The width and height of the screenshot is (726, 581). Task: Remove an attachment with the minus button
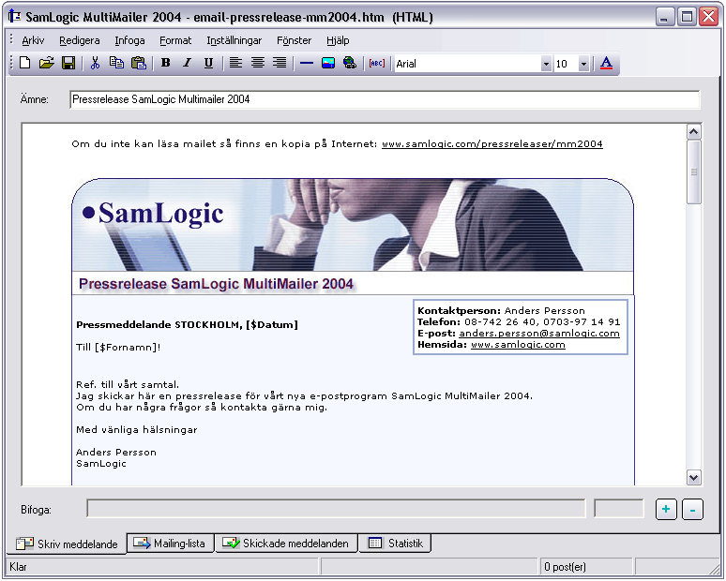click(x=692, y=509)
